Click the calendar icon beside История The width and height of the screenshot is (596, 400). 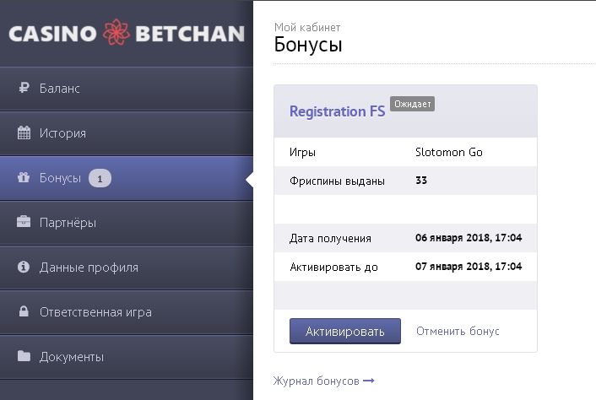[24, 133]
